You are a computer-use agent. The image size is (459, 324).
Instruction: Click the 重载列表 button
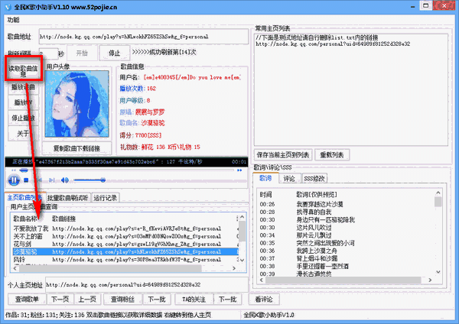coord(332,154)
